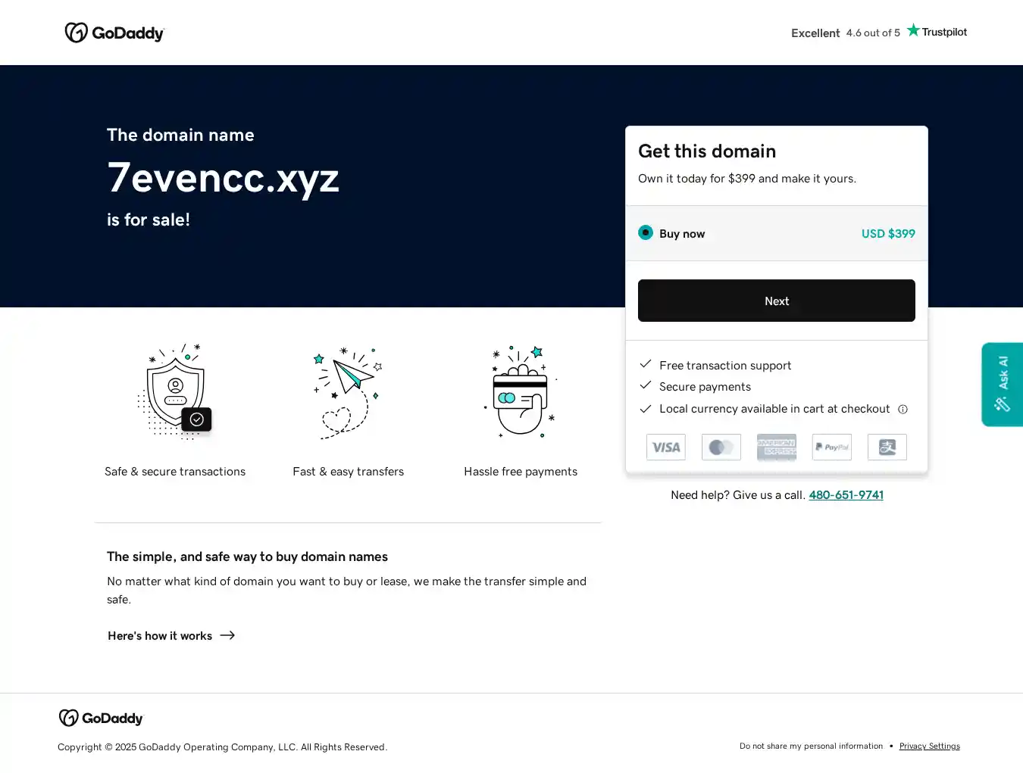Open Privacy Settings in footer
The image size is (1023, 773).
tap(929, 747)
